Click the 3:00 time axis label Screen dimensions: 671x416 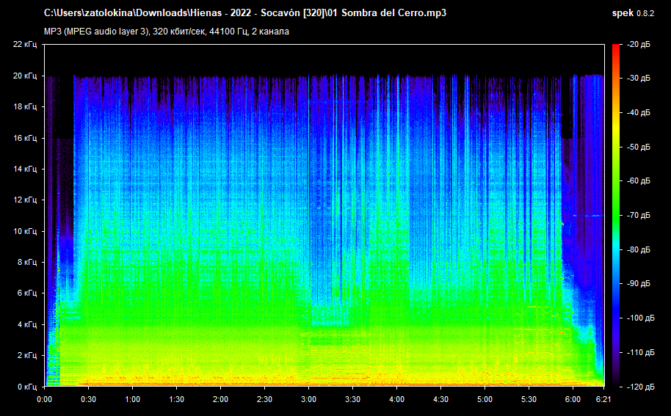point(308,400)
